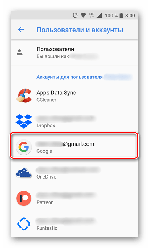Screen dimensions: 149x248
Task: Tap the back arrow icon
Action: pyautogui.click(x=21, y=30)
